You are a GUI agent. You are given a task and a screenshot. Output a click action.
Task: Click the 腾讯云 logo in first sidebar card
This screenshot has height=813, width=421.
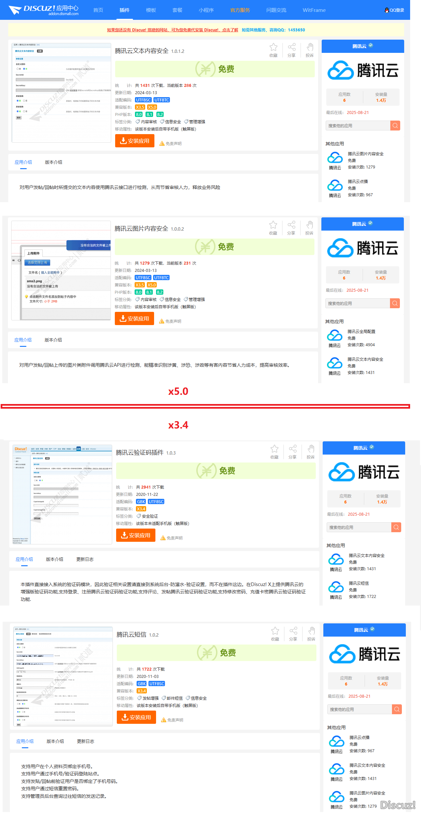click(363, 70)
